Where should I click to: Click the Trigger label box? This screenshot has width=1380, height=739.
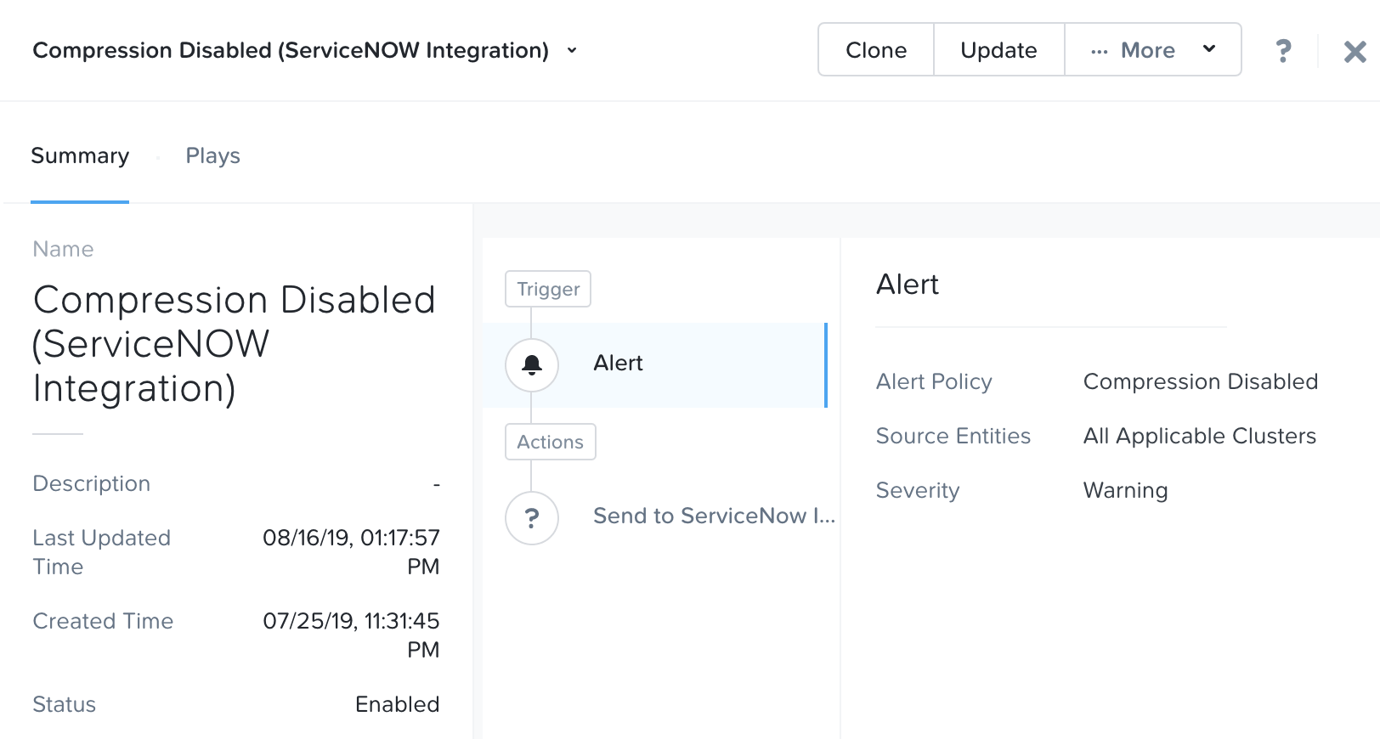click(x=548, y=289)
